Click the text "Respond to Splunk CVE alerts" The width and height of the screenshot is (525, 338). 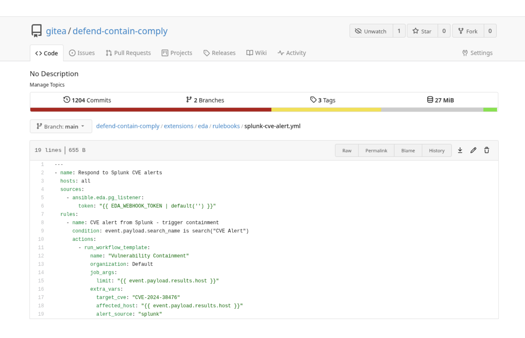tap(120, 173)
